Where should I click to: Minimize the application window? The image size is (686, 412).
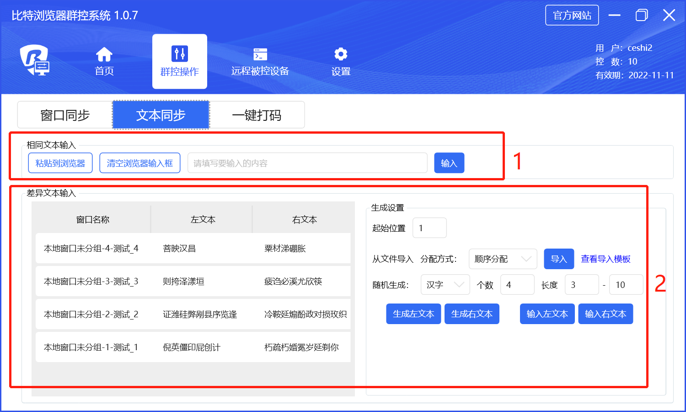click(614, 15)
